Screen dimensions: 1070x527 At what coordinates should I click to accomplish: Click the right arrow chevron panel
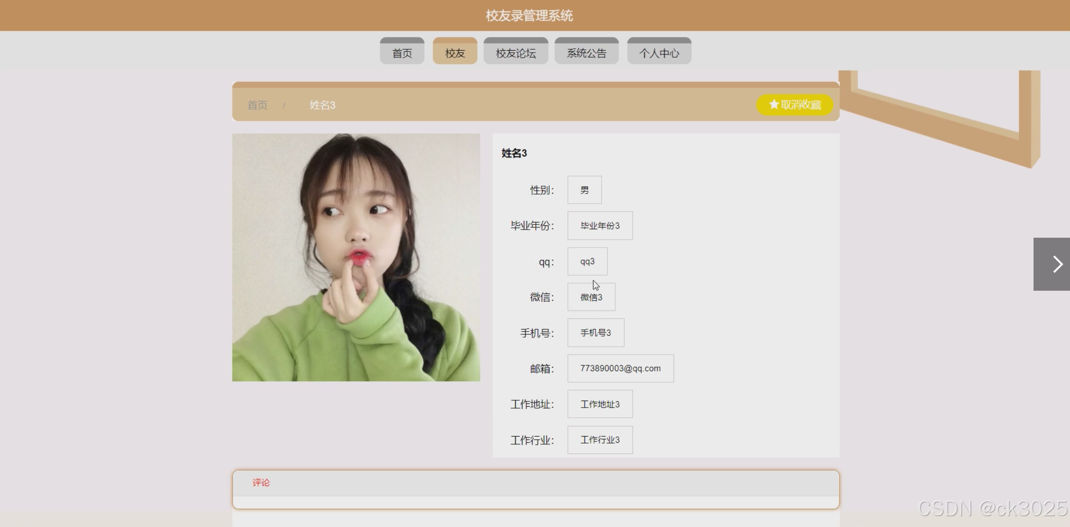[x=1052, y=264]
